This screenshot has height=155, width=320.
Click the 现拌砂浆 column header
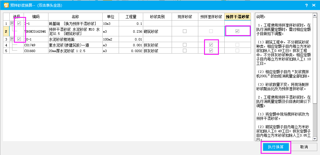coord(185,17)
